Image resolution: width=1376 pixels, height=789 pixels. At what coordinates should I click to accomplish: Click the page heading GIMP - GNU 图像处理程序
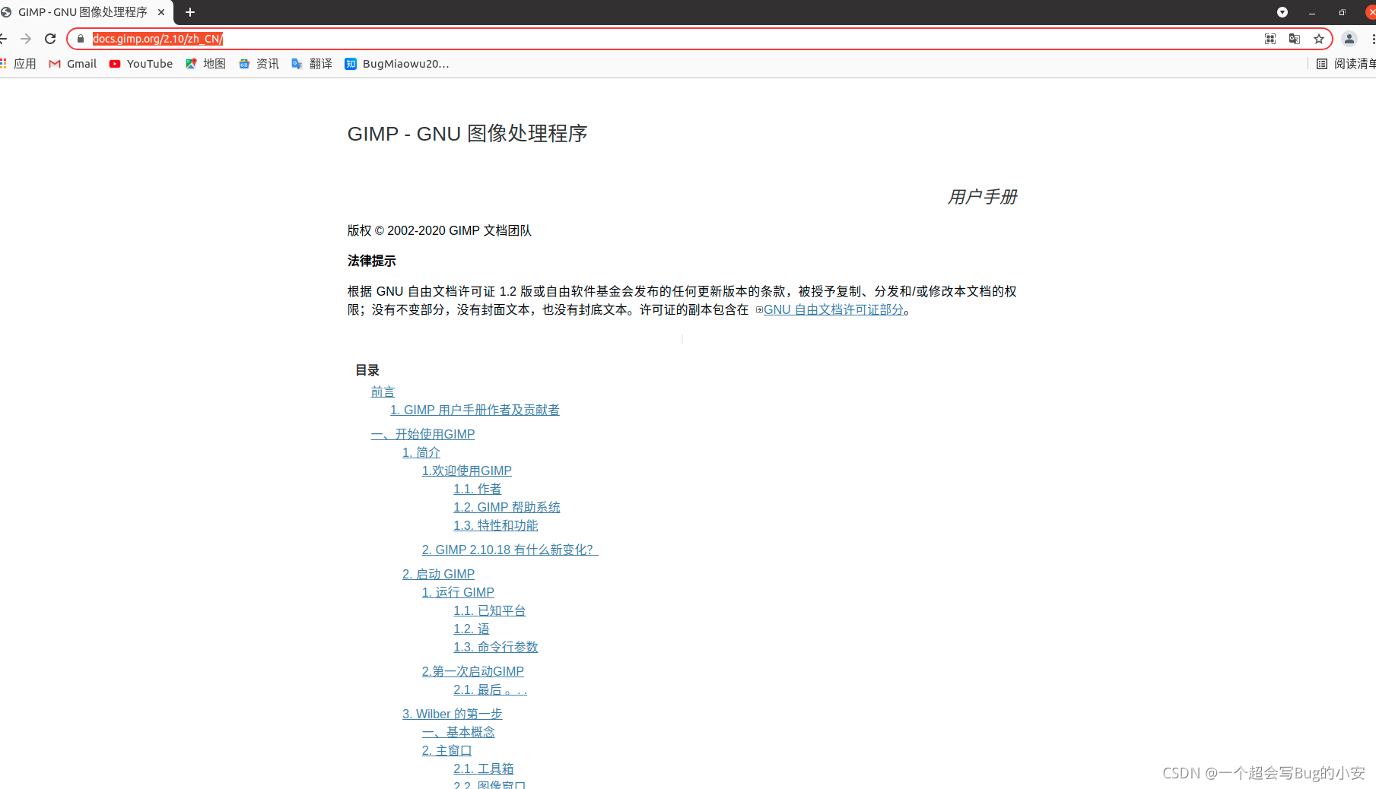click(468, 134)
